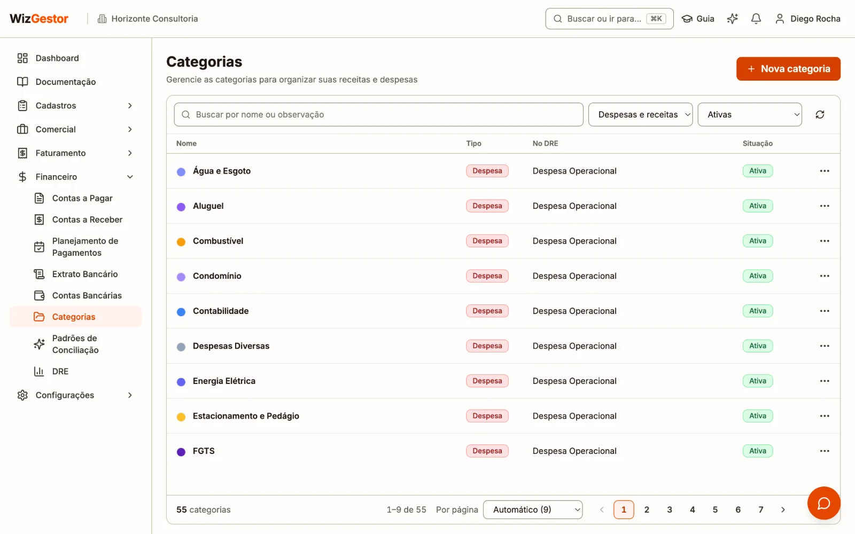Open the notifications bell
The height and width of the screenshot is (534, 855).
[756, 19]
